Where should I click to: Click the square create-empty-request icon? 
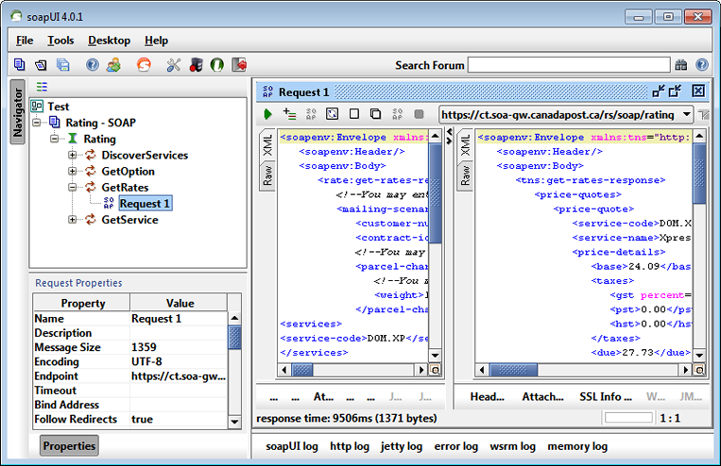tap(354, 114)
